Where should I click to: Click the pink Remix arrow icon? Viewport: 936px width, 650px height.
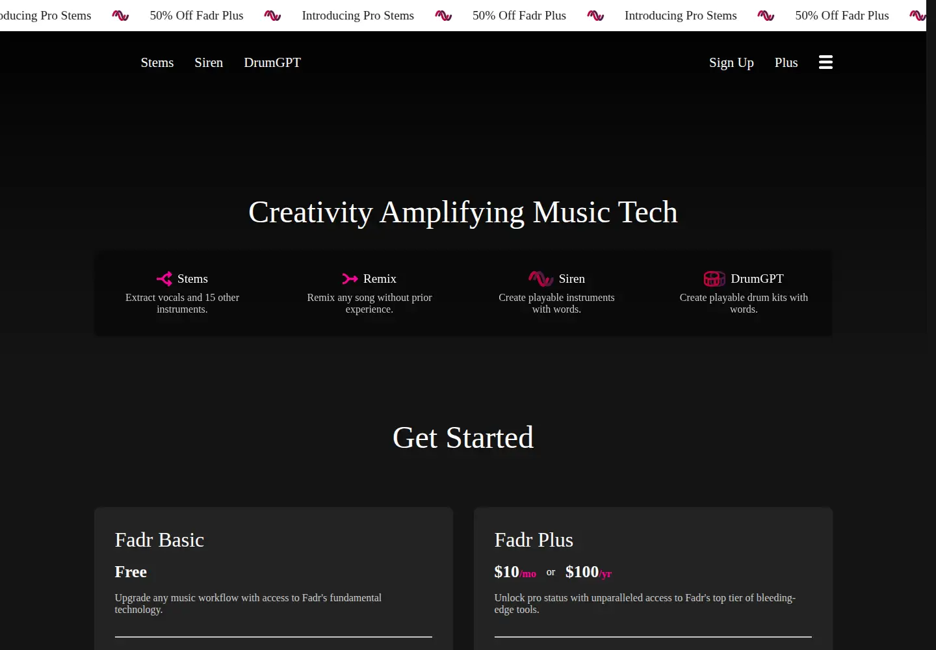point(350,279)
